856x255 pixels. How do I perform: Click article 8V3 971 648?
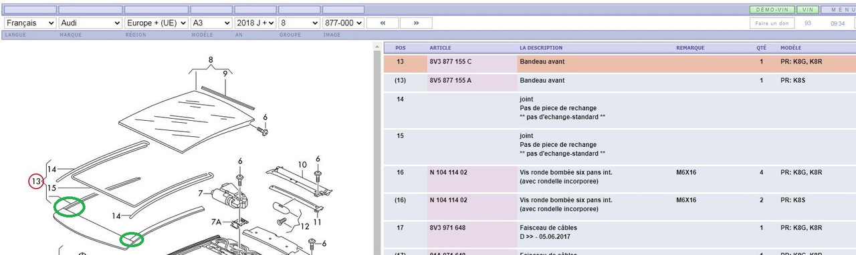[447, 228]
